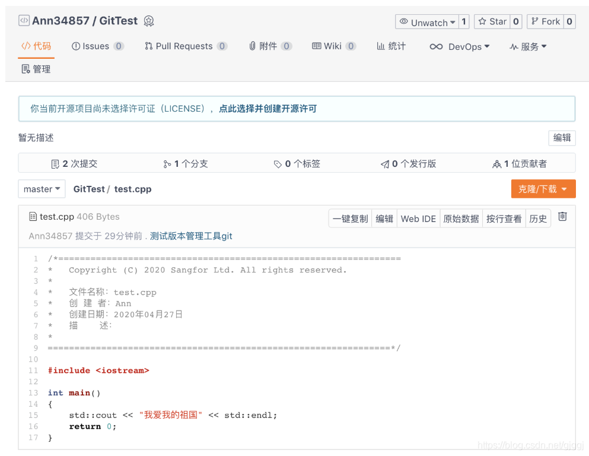Image resolution: width=589 pixels, height=456 pixels.
Task: Click line number 1 in code view
Action: 36,259
